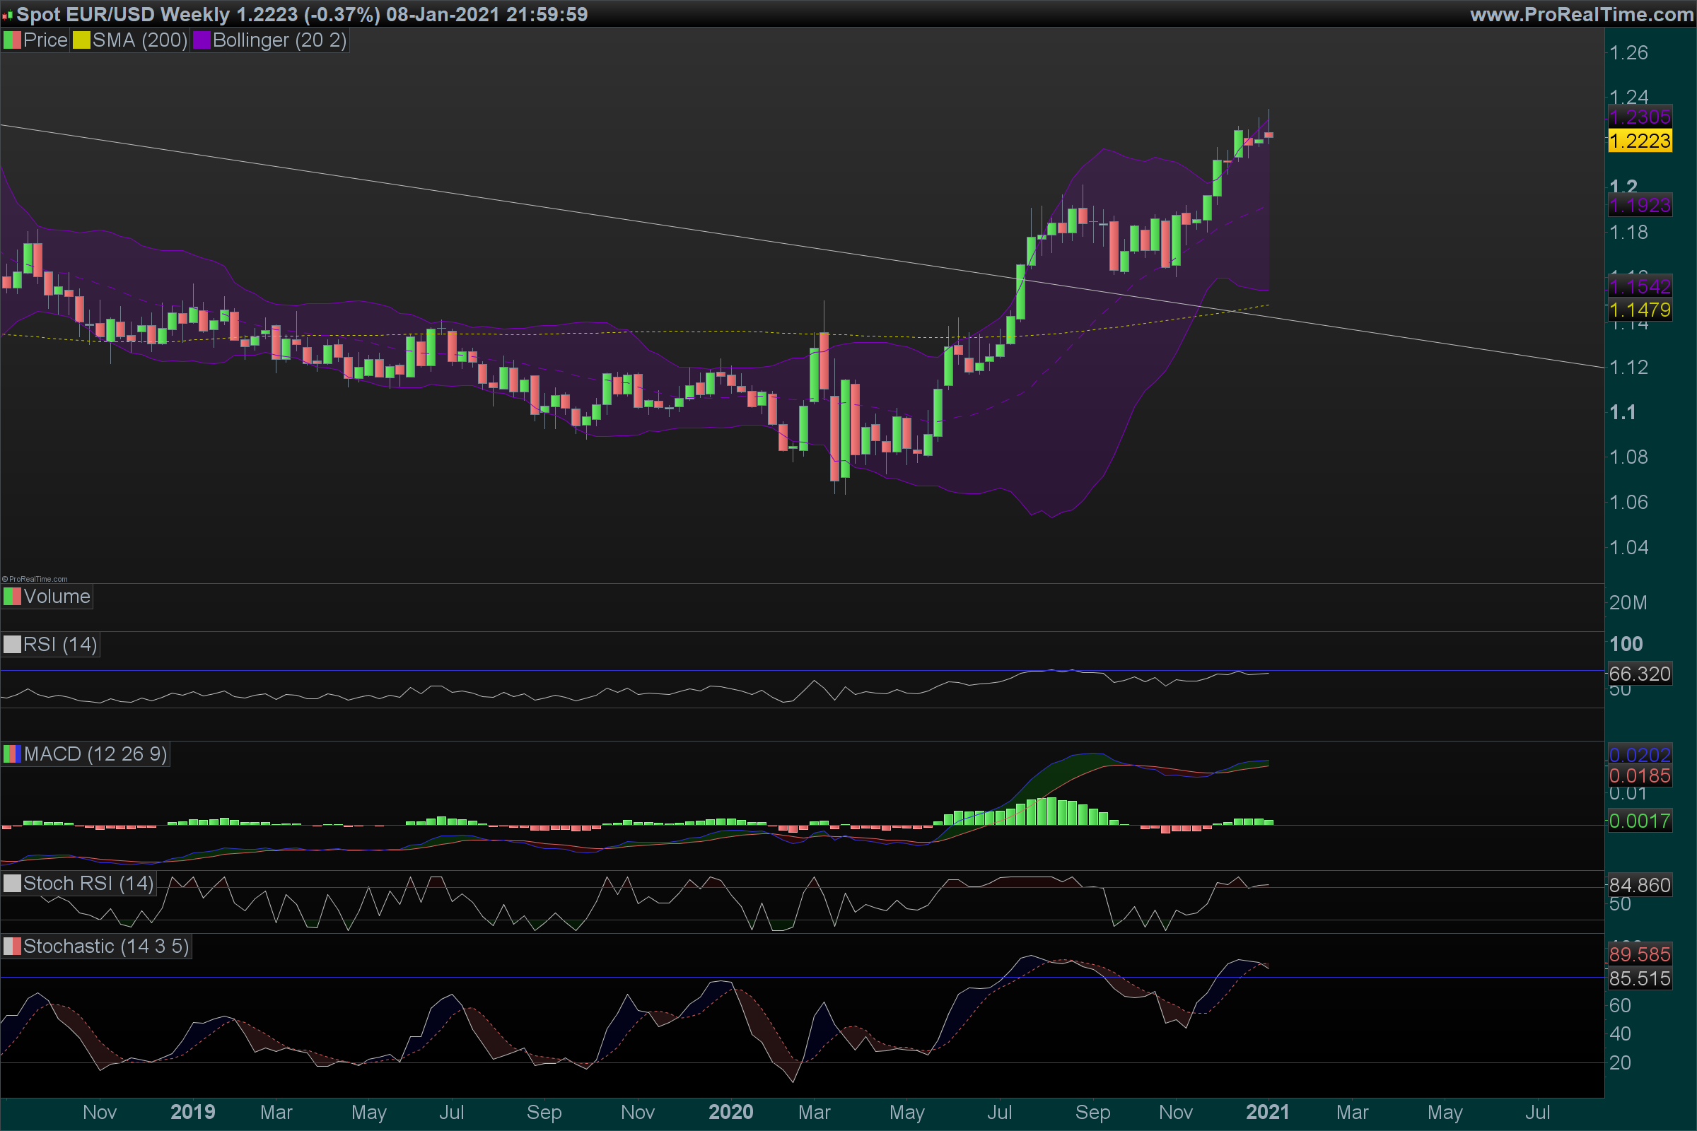The width and height of the screenshot is (1697, 1131).
Task: Click the yellow 1.2223 current price tag
Action: tap(1639, 141)
